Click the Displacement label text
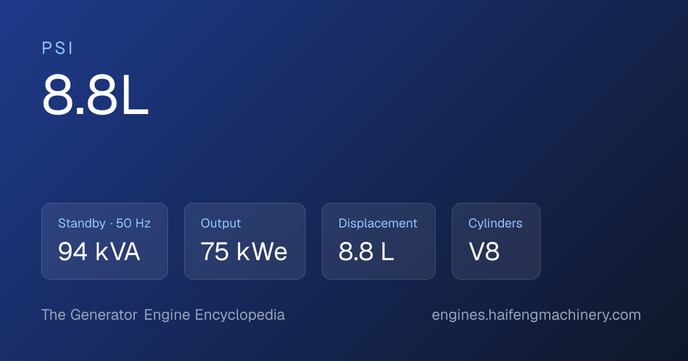The width and height of the screenshot is (688, 361). click(378, 224)
